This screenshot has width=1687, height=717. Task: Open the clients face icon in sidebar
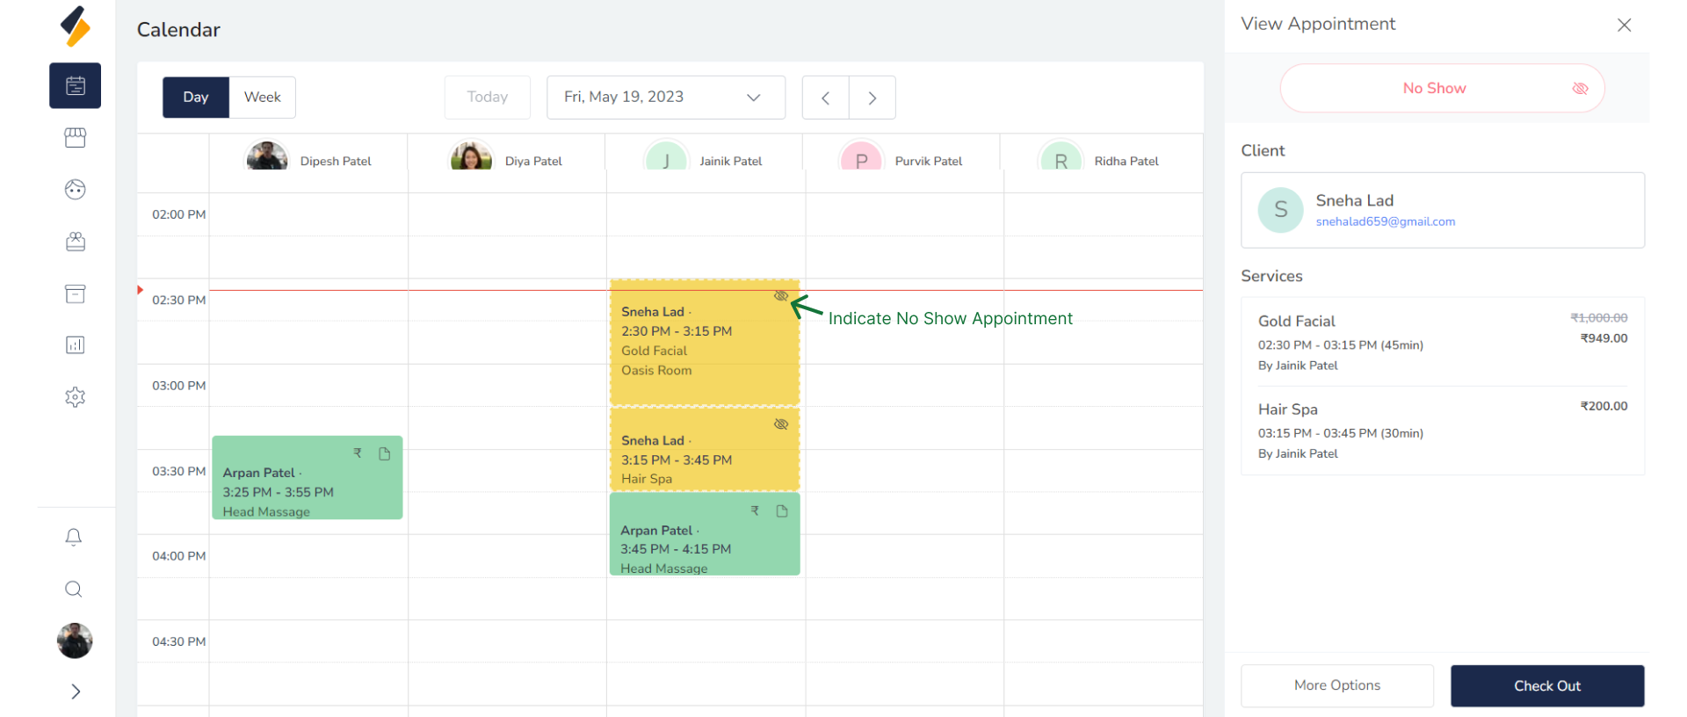click(76, 190)
